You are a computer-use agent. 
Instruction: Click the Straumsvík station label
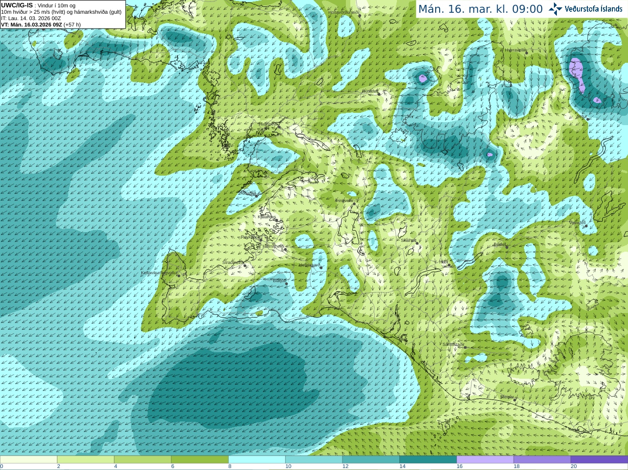click(x=233, y=262)
